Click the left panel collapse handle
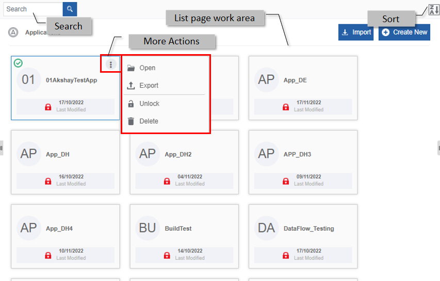The height and width of the screenshot is (281, 440). pyautogui.click(x=1, y=148)
